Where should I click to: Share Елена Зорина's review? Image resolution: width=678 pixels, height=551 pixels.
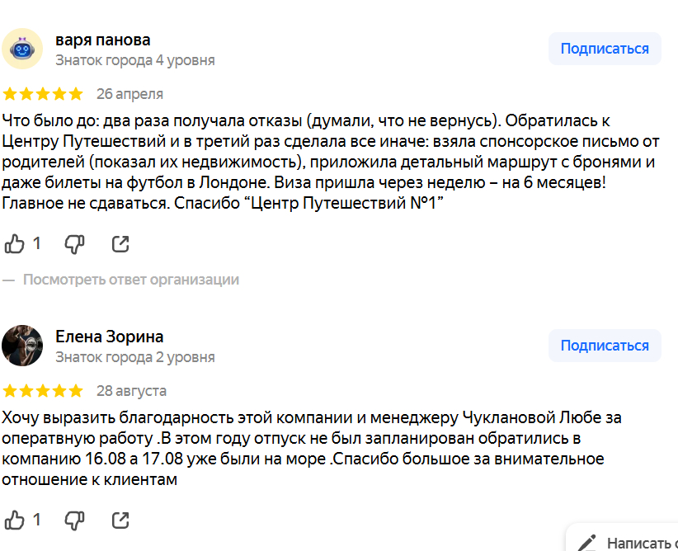[120, 520]
